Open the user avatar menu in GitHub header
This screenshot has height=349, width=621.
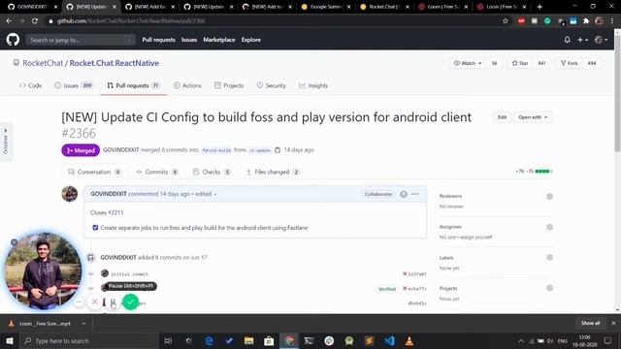click(601, 40)
